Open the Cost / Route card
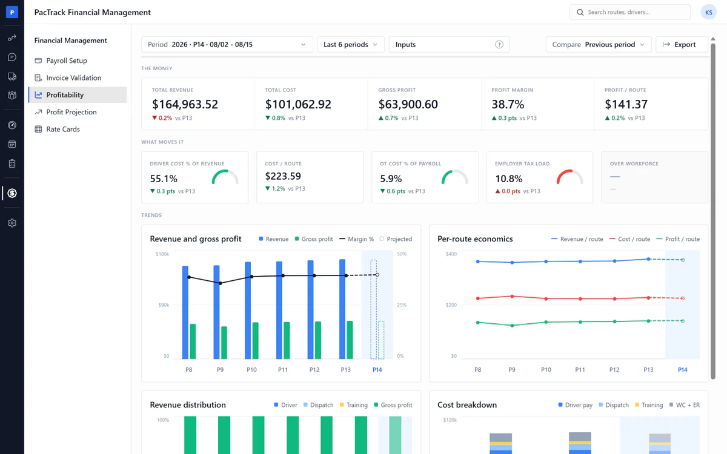 point(310,177)
